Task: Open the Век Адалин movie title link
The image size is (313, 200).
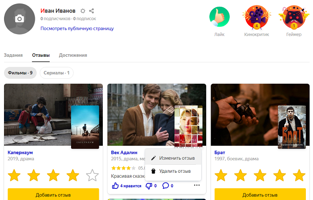Action: [x=124, y=153]
